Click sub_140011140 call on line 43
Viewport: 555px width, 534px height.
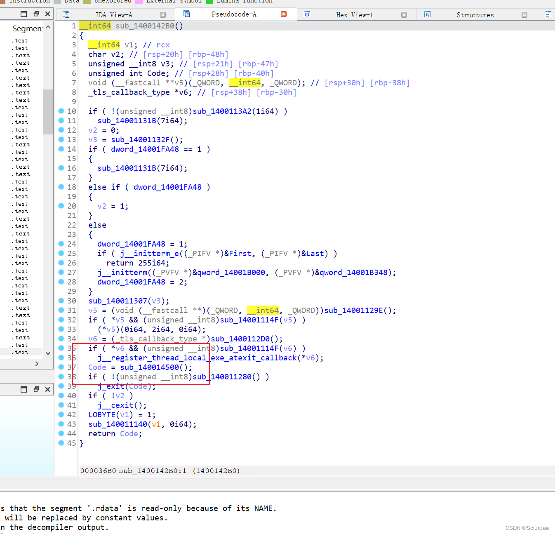(118, 424)
